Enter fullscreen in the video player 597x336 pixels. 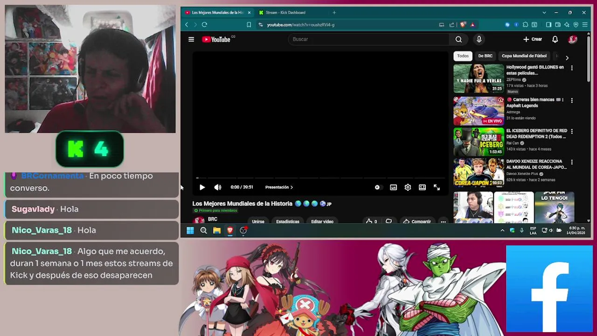click(x=437, y=187)
